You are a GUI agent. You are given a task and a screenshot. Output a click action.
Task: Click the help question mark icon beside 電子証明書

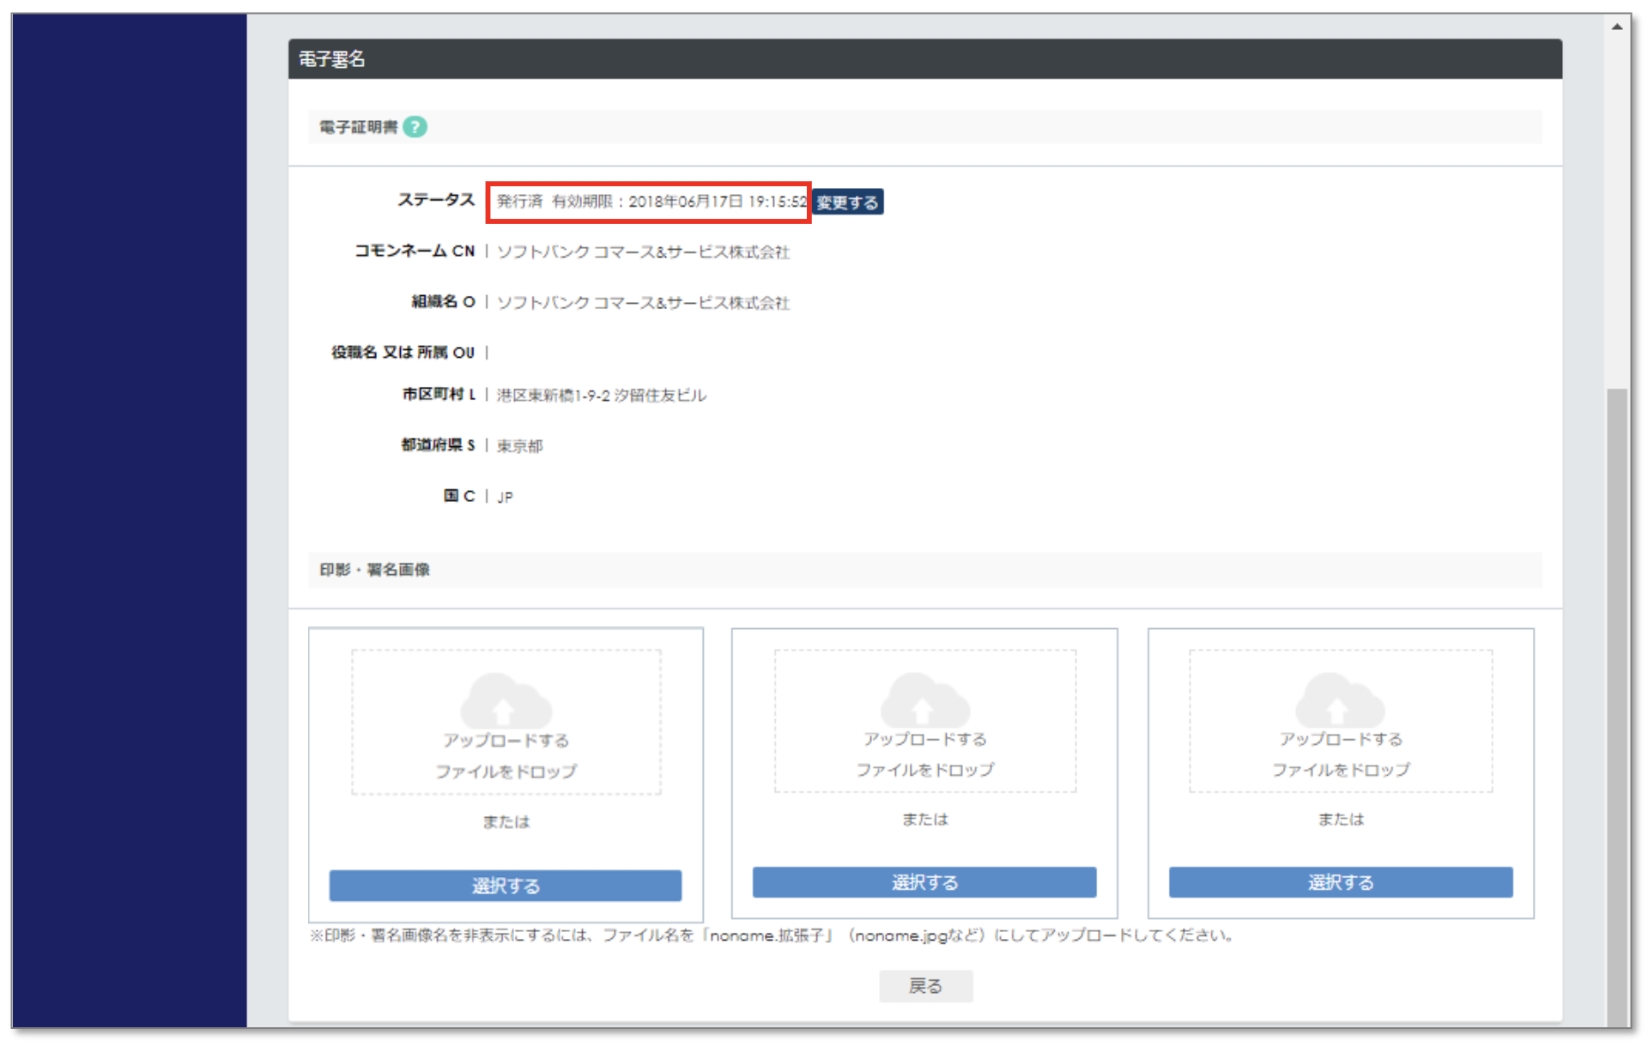415,127
